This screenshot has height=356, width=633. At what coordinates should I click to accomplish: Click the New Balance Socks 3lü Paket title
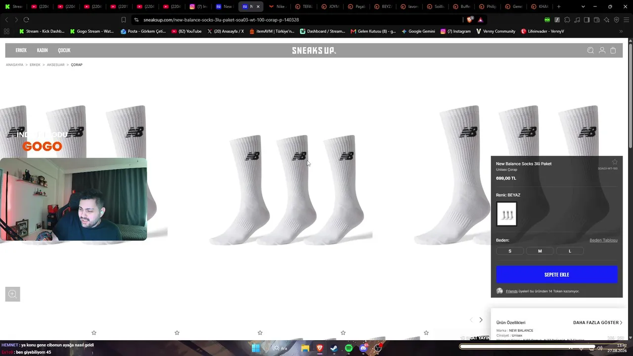pos(524,164)
